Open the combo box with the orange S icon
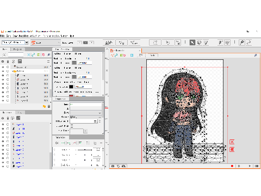This screenshot has height=196, width=261. pos(45,42)
